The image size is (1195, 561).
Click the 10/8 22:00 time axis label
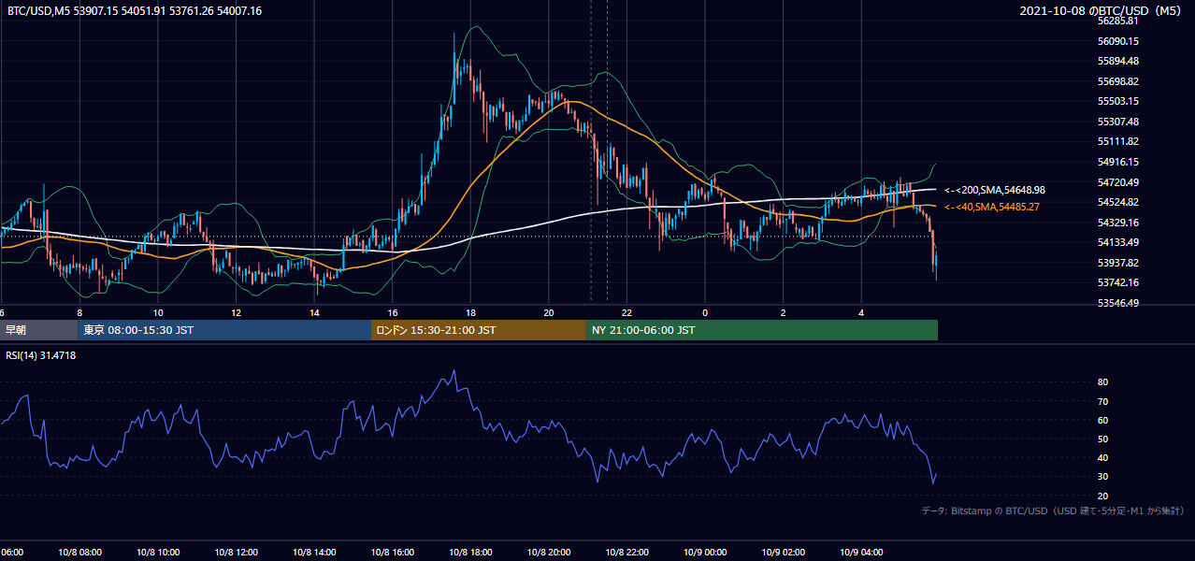point(626,552)
